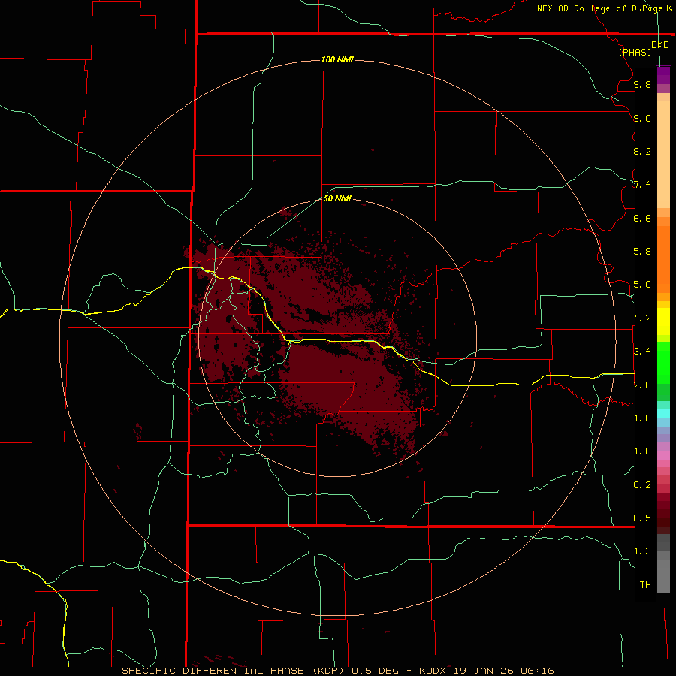Image resolution: width=676 pixels, height=676 pixels.
Task: Click the 8.2 value on color scale
Action: point(642,151)
